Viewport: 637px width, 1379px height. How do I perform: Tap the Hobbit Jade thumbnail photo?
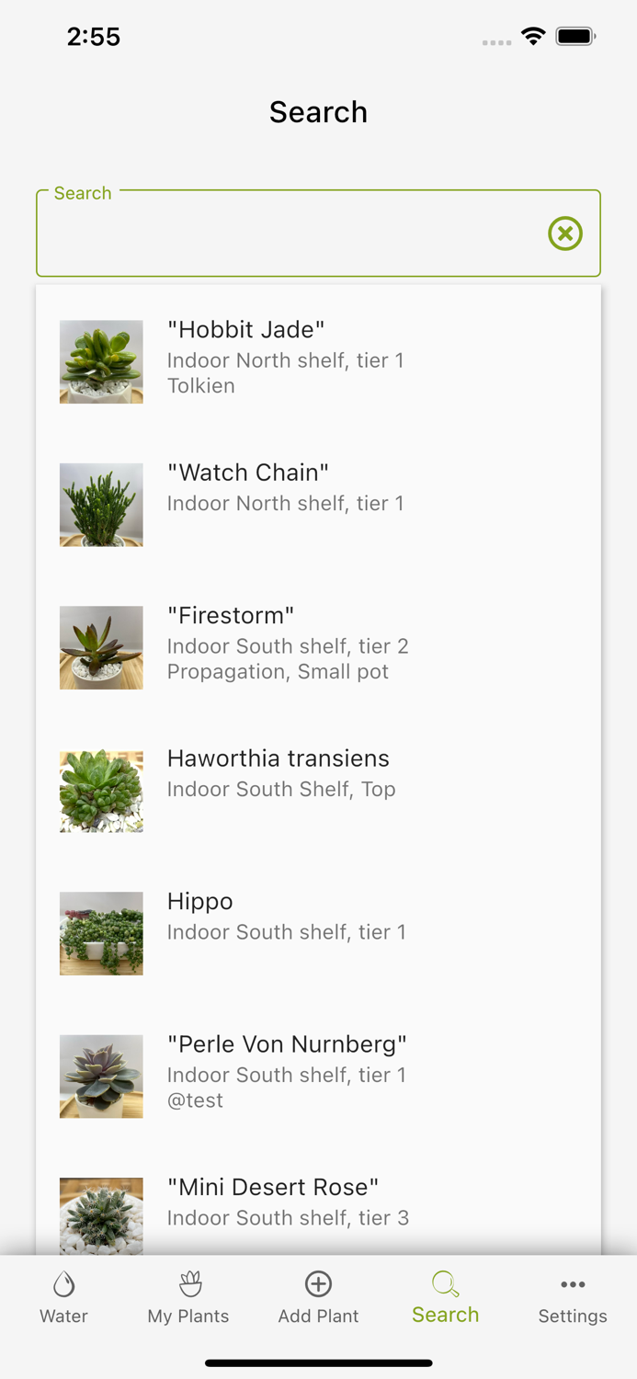[101, 361]
